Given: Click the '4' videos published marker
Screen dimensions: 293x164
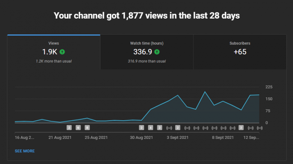Looking at the screenshot, I should coord(151,128).
